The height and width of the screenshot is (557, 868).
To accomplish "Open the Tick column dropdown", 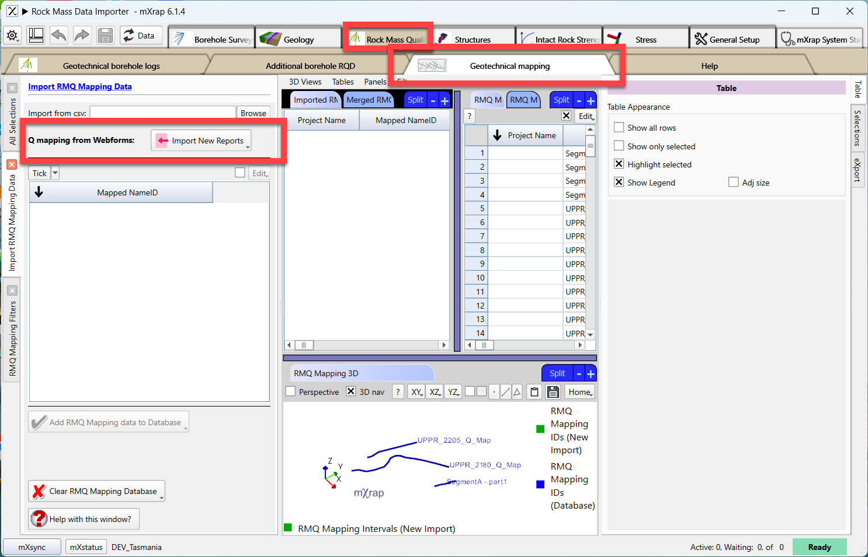I will (55, 173).
